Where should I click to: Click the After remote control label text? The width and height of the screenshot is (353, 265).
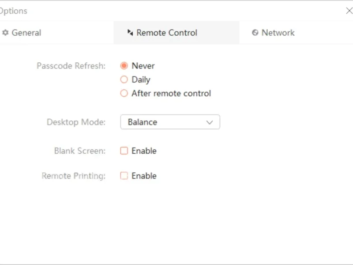click(x=171, y=94)
